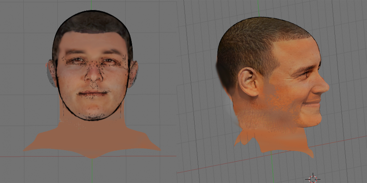Screen dimensions: 367x183
Task: Select the front-facing head model in left viewport
Action: 92,84
